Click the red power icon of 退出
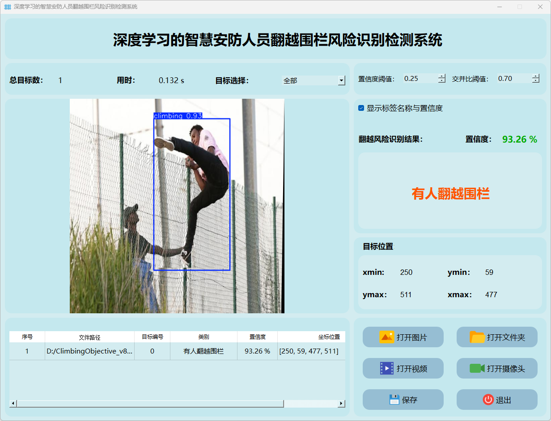 click(x=488, y=400)
